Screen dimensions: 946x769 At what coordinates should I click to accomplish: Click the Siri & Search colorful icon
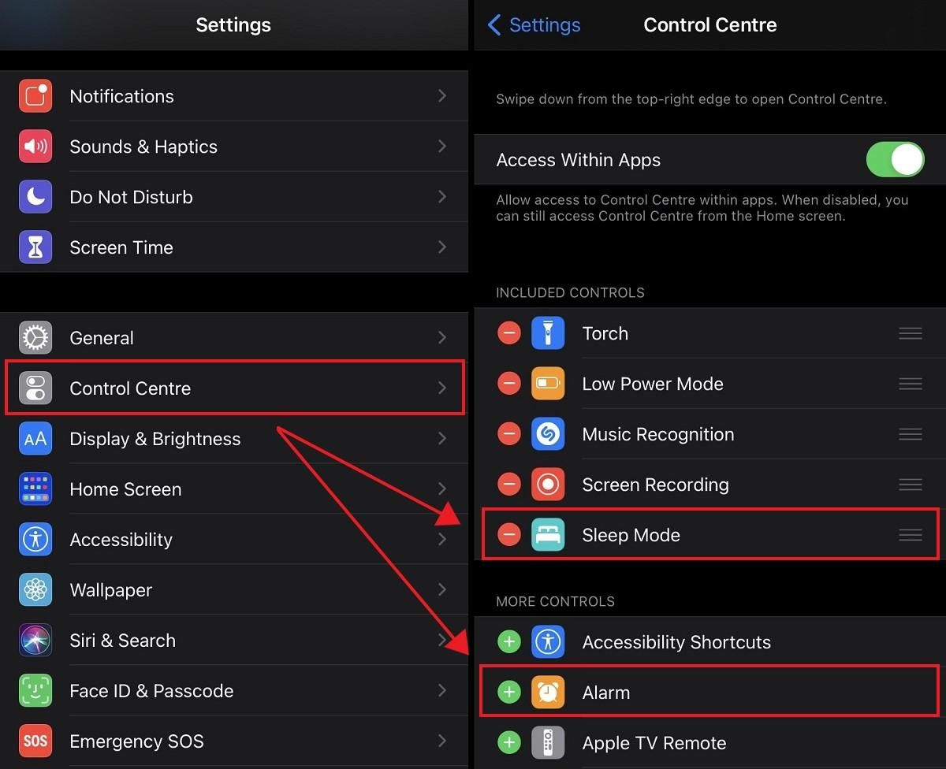pos(35,640)
